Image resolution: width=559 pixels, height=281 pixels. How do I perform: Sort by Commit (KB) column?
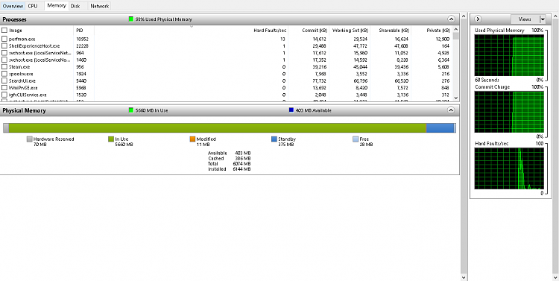point(314,31)
